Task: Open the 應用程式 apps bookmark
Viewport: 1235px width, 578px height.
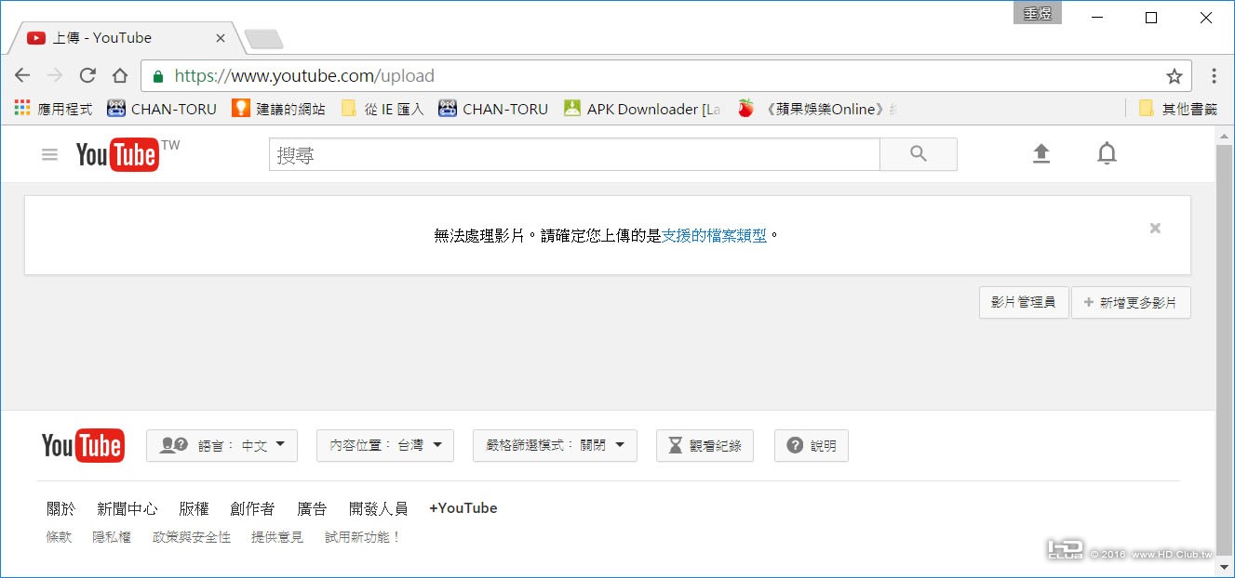Action: pos(53,109)
